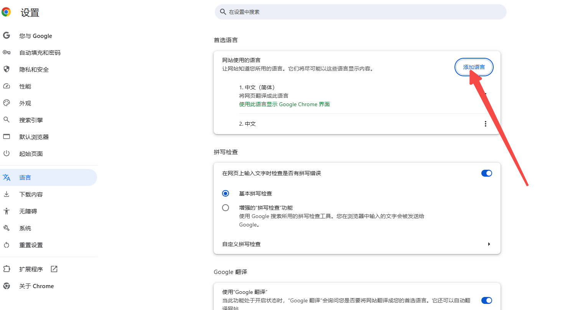This screenshot has width=583, height=310.
Task: Toggle 在网页上输入文字时检查是否有拼写错误 switch
Action: (x=487, y=173)
